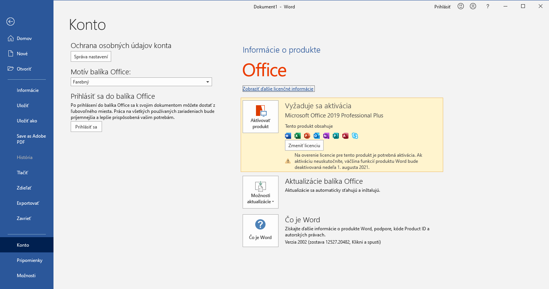
Task: Open Help with the question mark icon
Action: (x=488, y=6)
